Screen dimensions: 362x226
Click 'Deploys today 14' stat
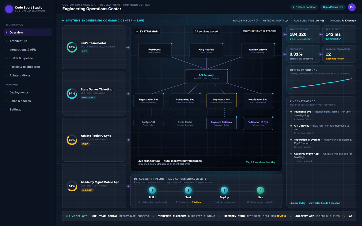tap(276, 21)
